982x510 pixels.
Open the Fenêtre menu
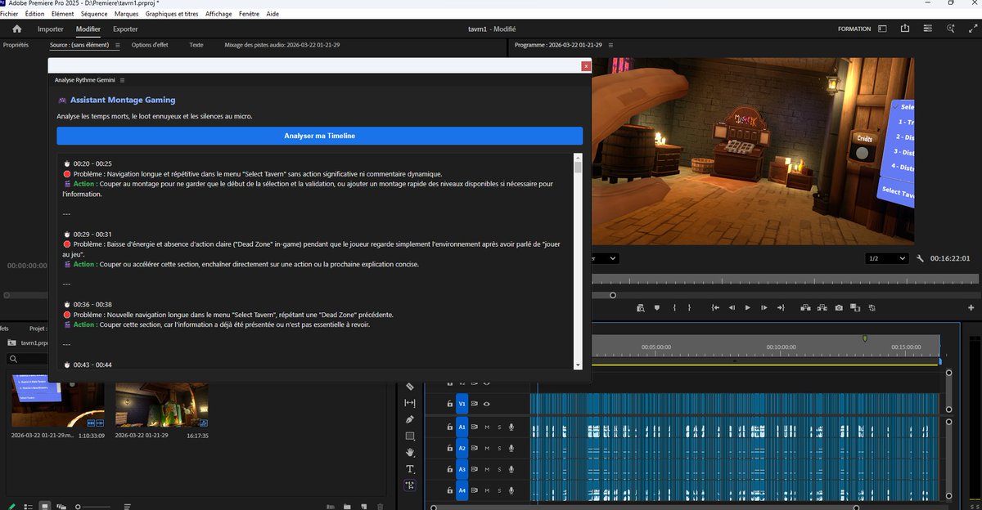[x=249, y=14]
